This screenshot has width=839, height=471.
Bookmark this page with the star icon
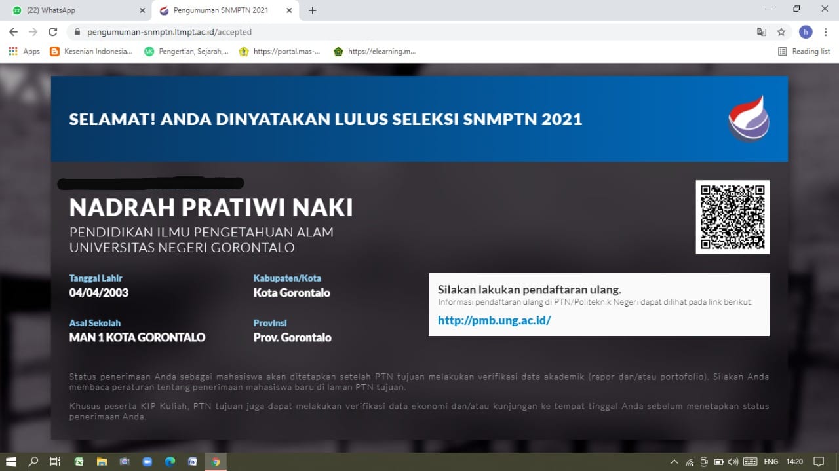click(x=781, y=31)
